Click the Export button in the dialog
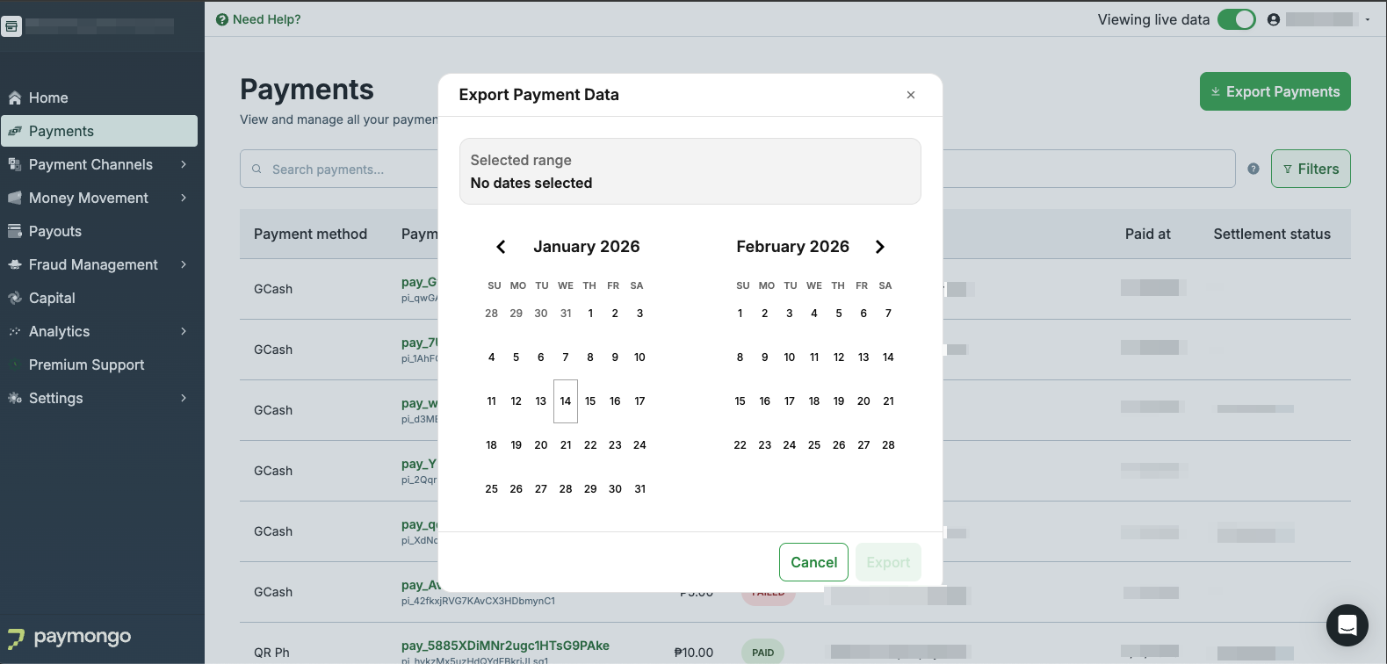 888,562
